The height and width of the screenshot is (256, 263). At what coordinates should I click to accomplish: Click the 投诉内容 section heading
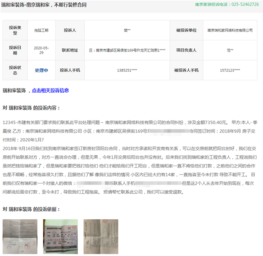31,108
